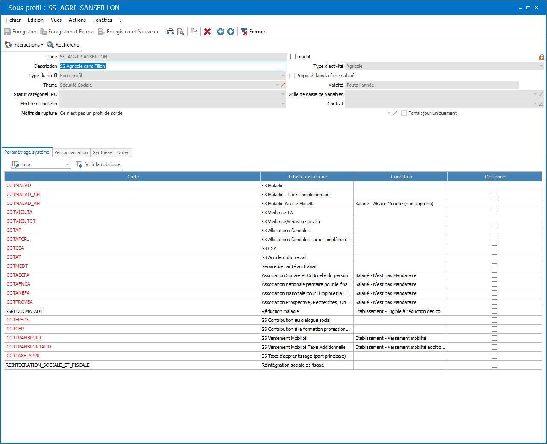Viewport: 547px width, 444px height.
Task: Sort by the Optionnel column header
Action: point(495,177)
